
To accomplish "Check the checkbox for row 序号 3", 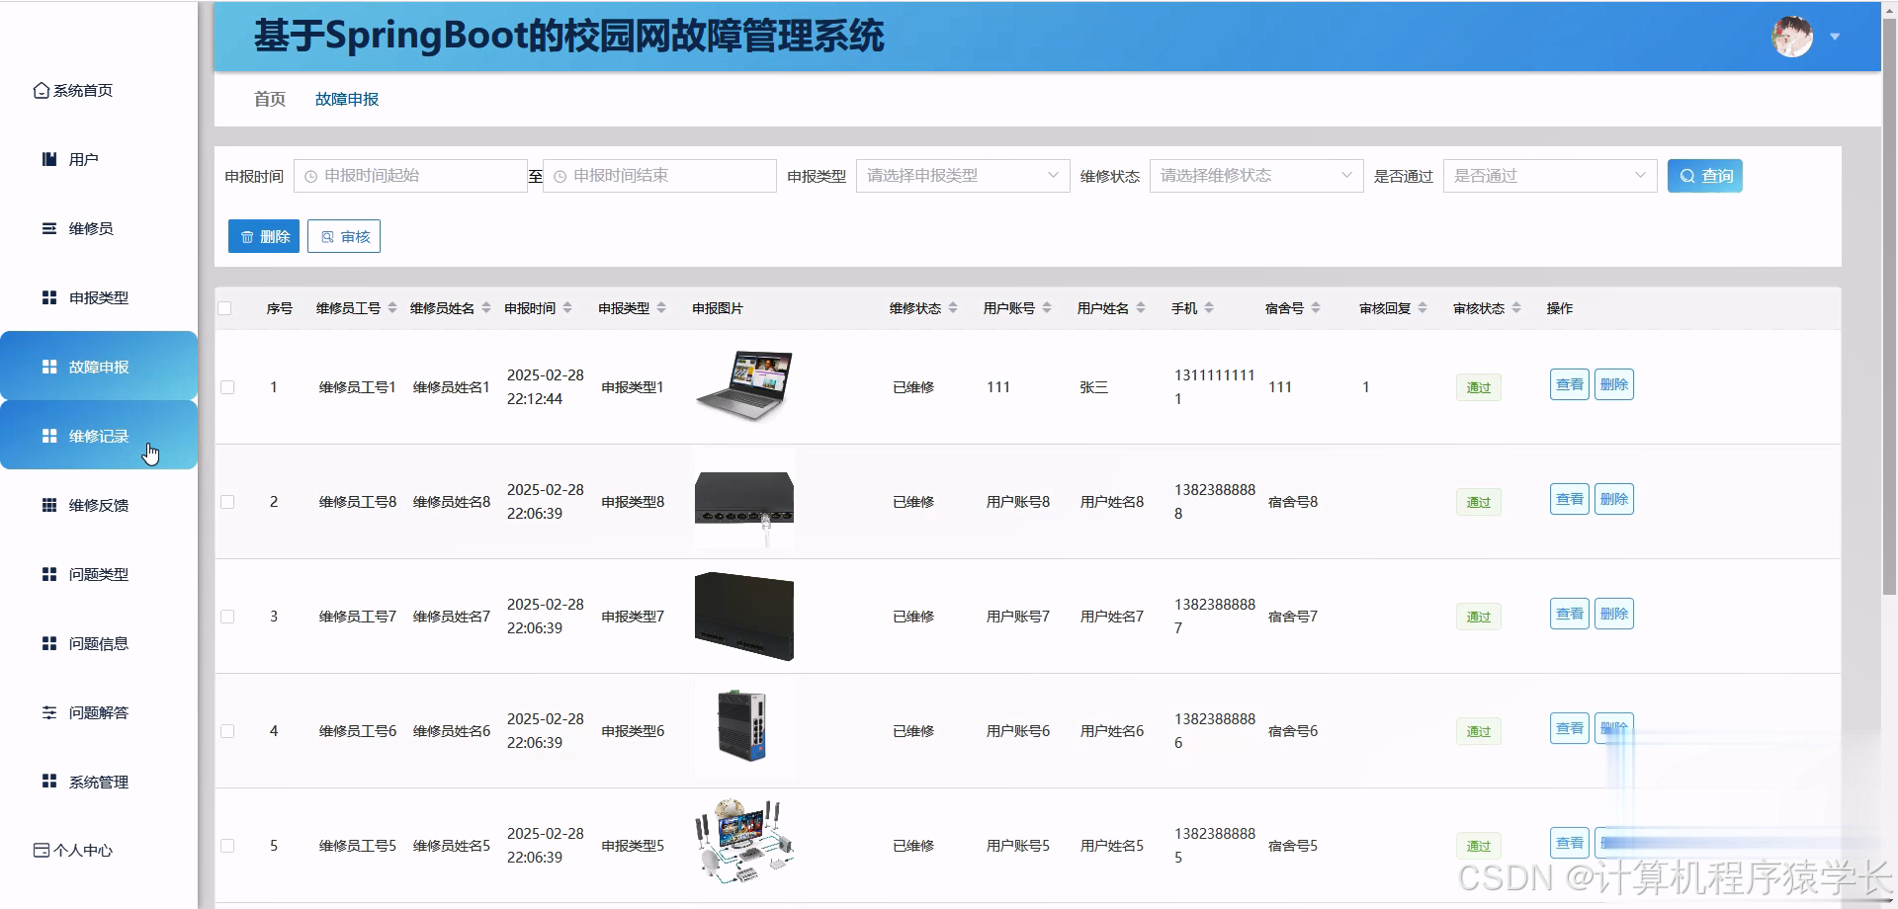I will (x=227, y=616).
